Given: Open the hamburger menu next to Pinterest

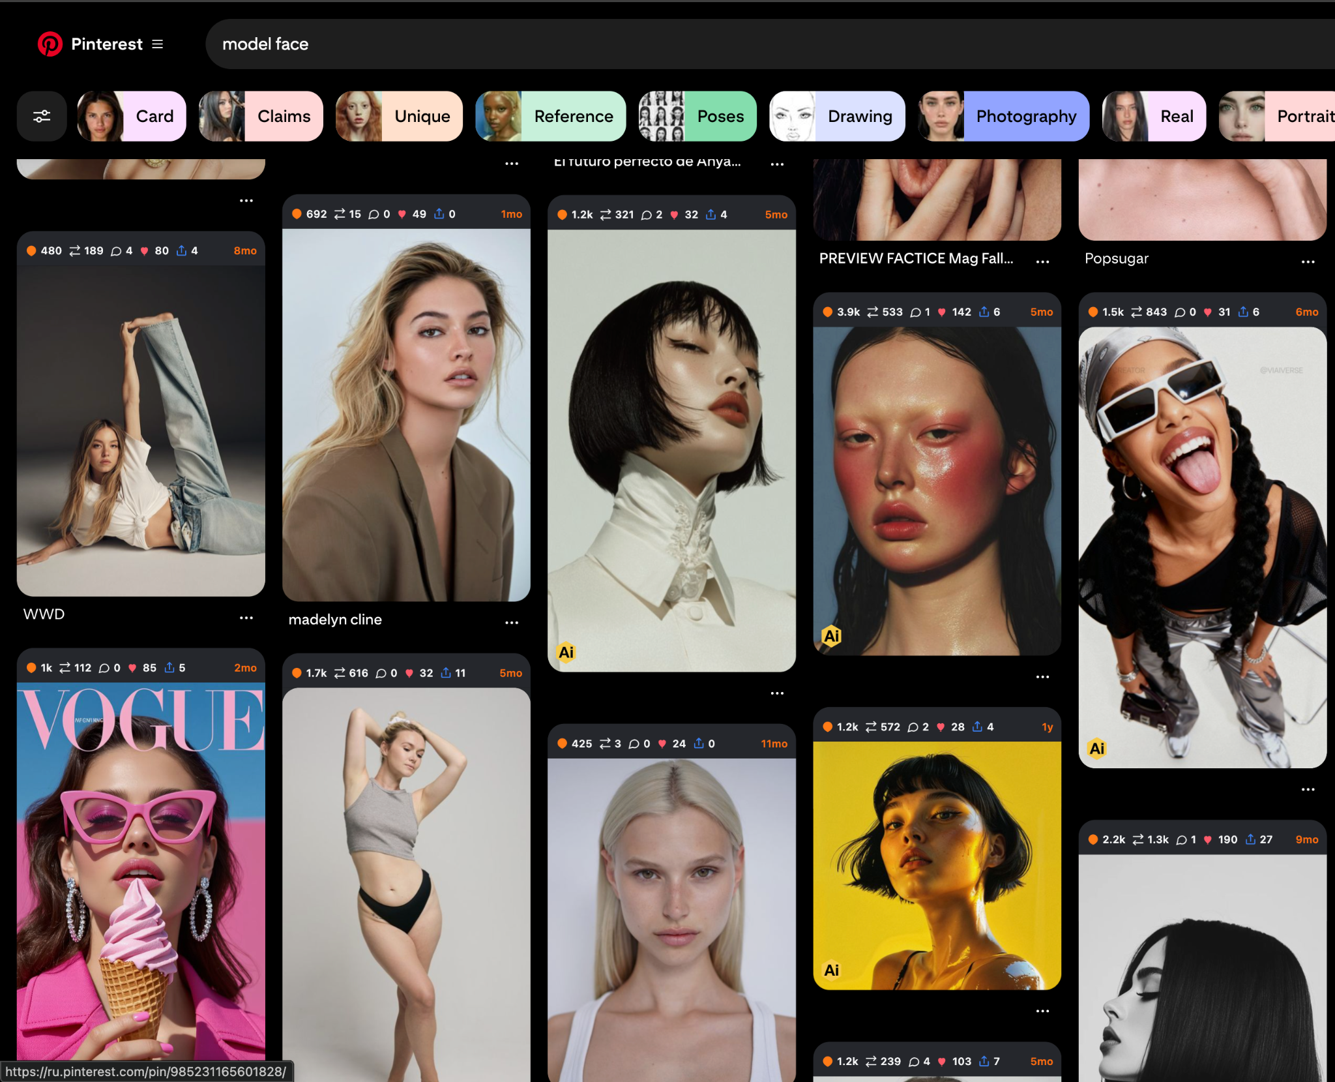Looking at the screenshot, I should (158, 44).
